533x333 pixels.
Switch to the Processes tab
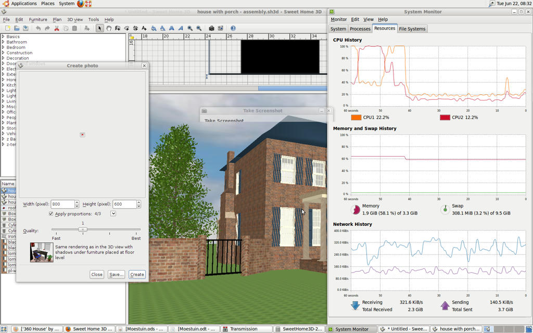coord(360,29)
